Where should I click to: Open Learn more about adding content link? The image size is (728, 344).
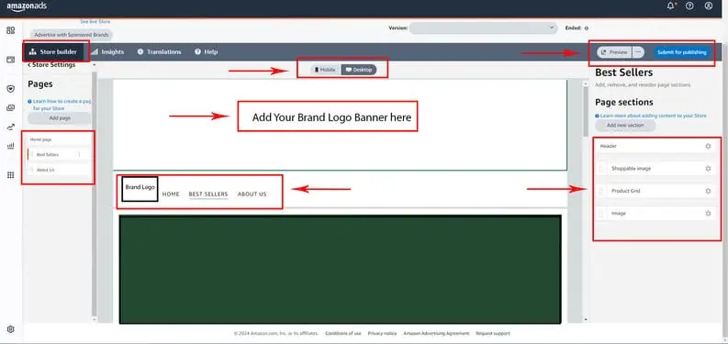tap(651, 116)
